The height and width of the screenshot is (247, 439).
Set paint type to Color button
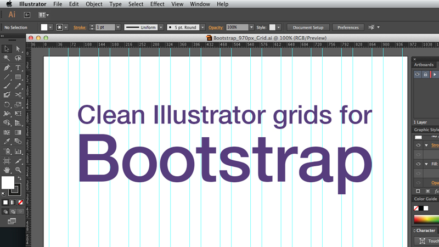pyautogui.click(x=5, y=202)
